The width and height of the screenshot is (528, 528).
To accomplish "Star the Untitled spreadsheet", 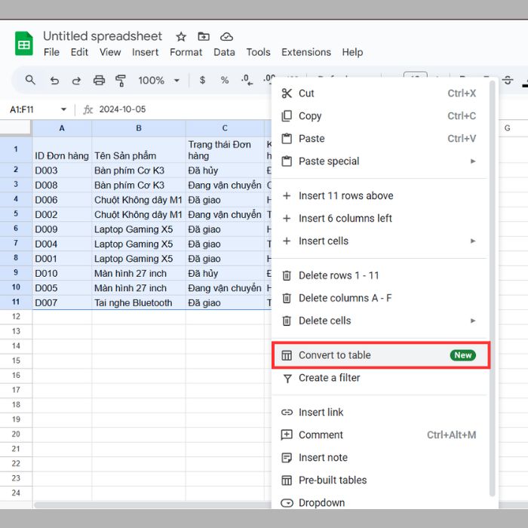I will coord(181,36).
